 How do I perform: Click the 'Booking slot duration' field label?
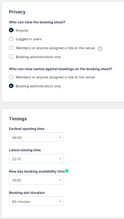[x=27, y=193]
